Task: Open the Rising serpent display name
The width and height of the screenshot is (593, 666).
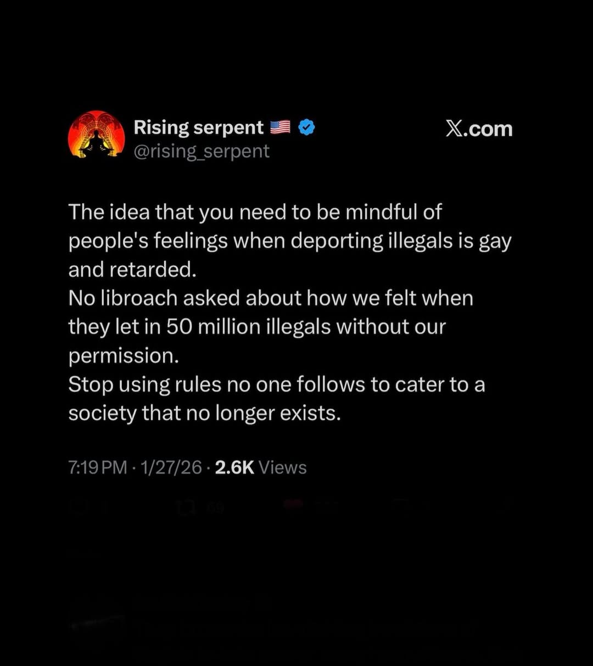Action: (x=199, y=127)
